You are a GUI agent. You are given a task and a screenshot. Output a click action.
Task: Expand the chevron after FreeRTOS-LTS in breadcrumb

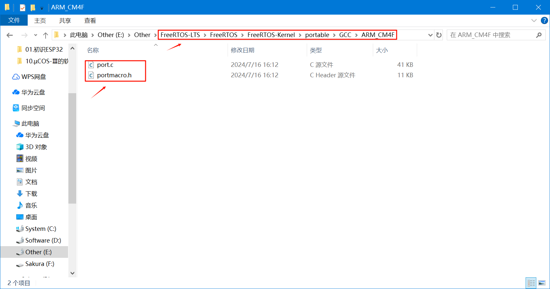[205, 35]
